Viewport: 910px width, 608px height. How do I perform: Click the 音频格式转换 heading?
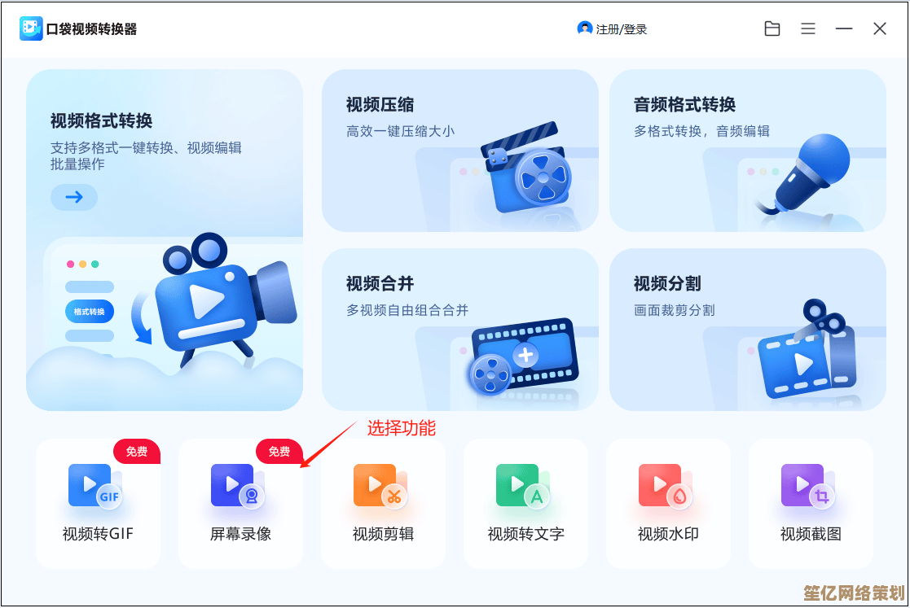pos(684,105)
